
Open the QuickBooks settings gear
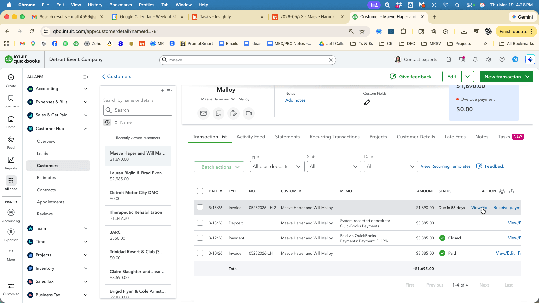pos(489,60)
